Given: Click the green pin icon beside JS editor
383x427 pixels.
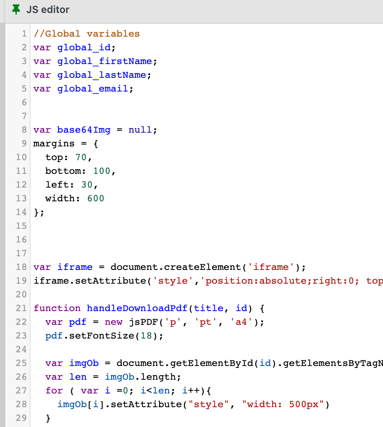Looking at the screenshot, I should click(16, 10).
